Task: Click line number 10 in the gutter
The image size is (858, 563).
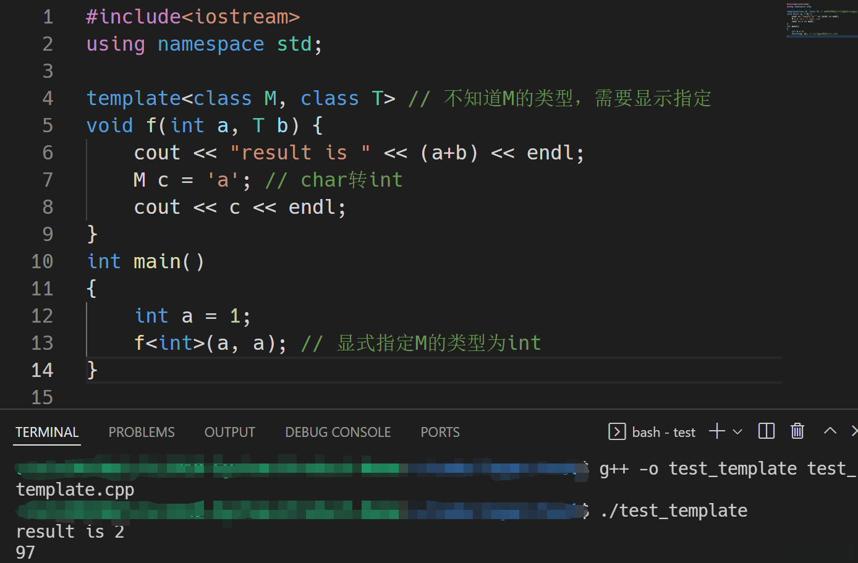Action: tap(42, 261)
